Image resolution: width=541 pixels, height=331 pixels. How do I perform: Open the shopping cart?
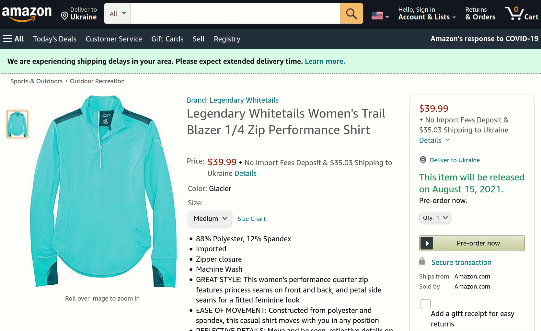(x=521, y=14)
